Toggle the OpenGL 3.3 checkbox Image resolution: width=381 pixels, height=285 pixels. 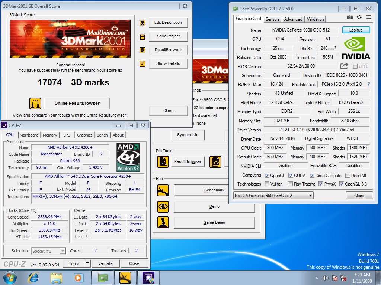[342, 184]
